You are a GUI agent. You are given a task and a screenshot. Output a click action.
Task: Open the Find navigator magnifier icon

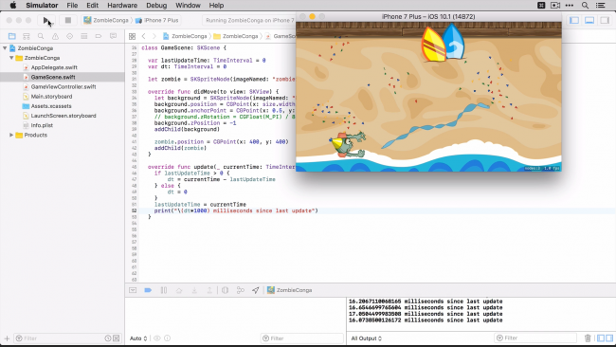pyautogui.click(x=41, y=36)
